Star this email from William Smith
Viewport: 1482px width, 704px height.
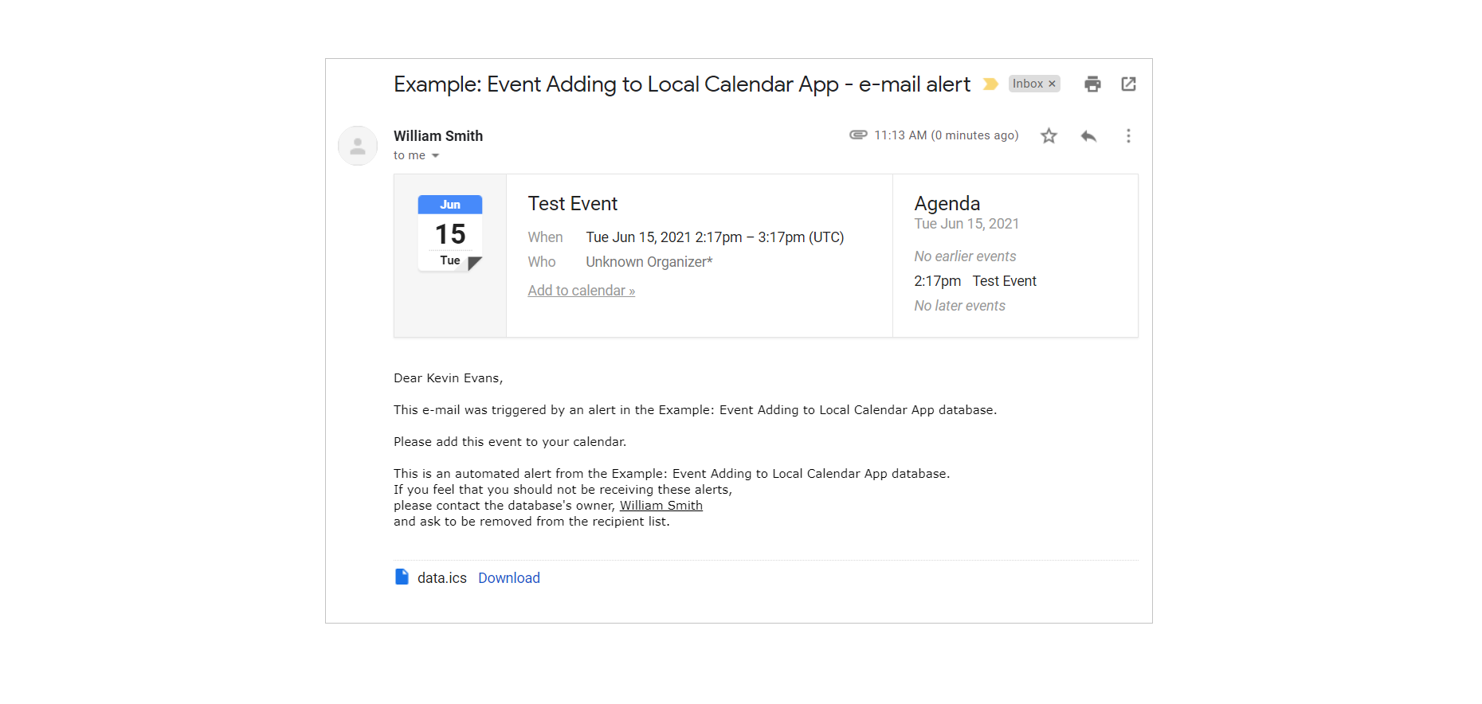click(1049, 136)
